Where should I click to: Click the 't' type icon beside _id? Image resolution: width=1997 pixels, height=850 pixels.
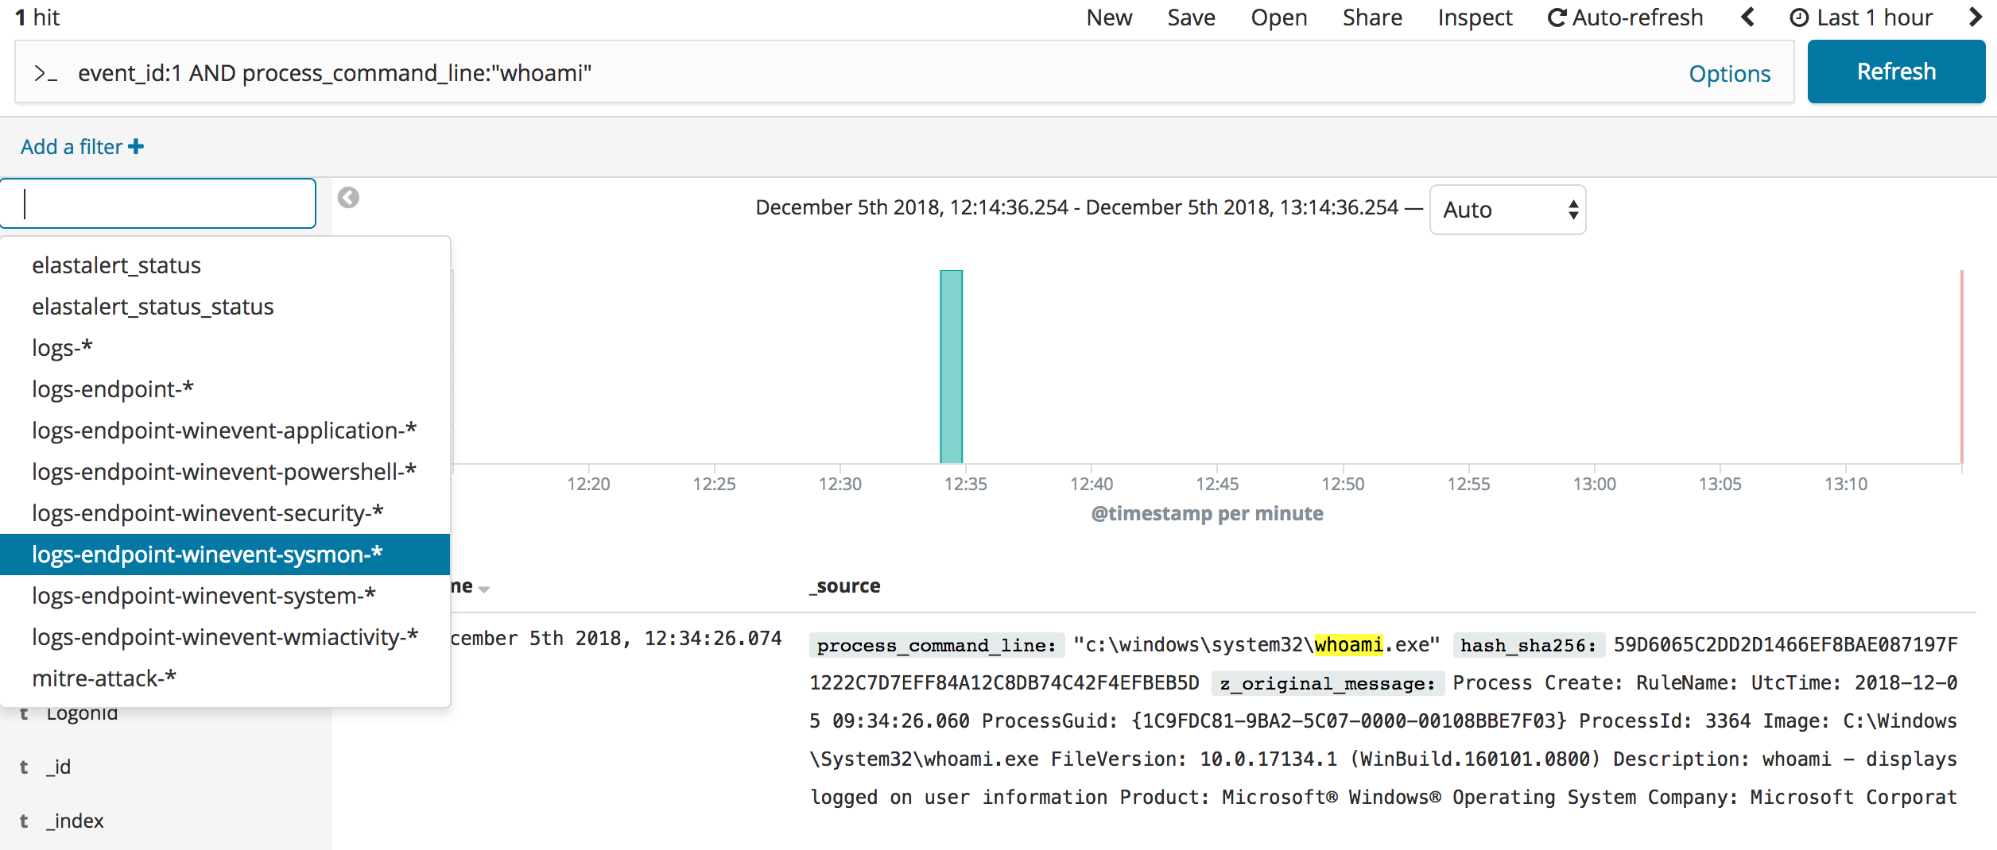point(23,766)
